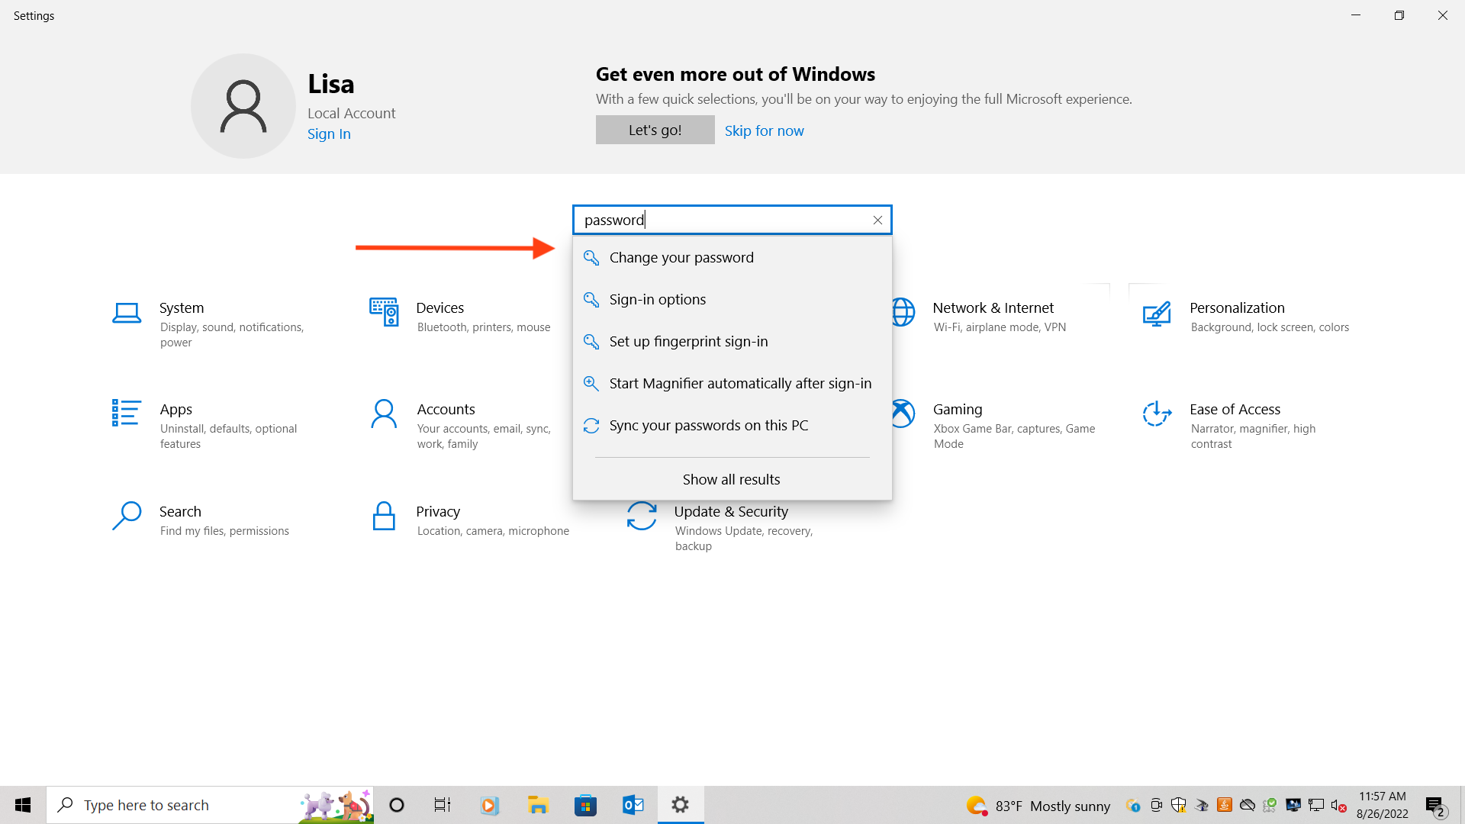1465x824 pixels.
Task: Open the Update & Security category title
Action: [x=731, y=511]
